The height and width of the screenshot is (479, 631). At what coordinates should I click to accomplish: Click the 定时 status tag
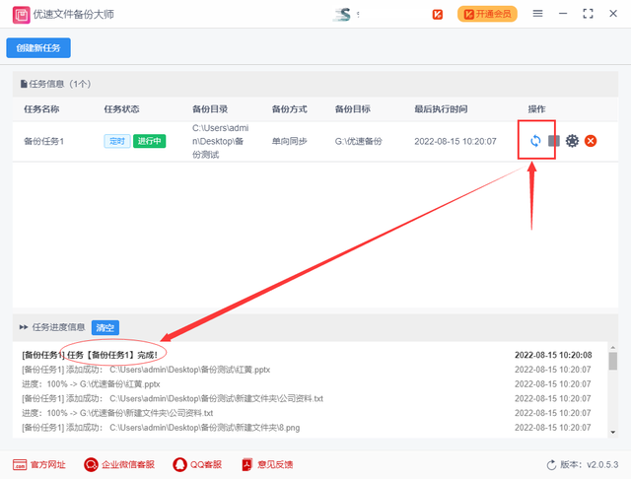[117, 141]
